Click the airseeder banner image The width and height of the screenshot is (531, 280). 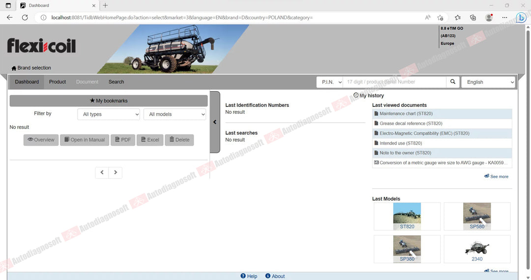tap(173, 49)
